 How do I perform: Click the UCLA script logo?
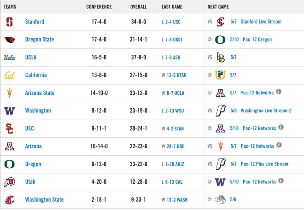(9, 58)
